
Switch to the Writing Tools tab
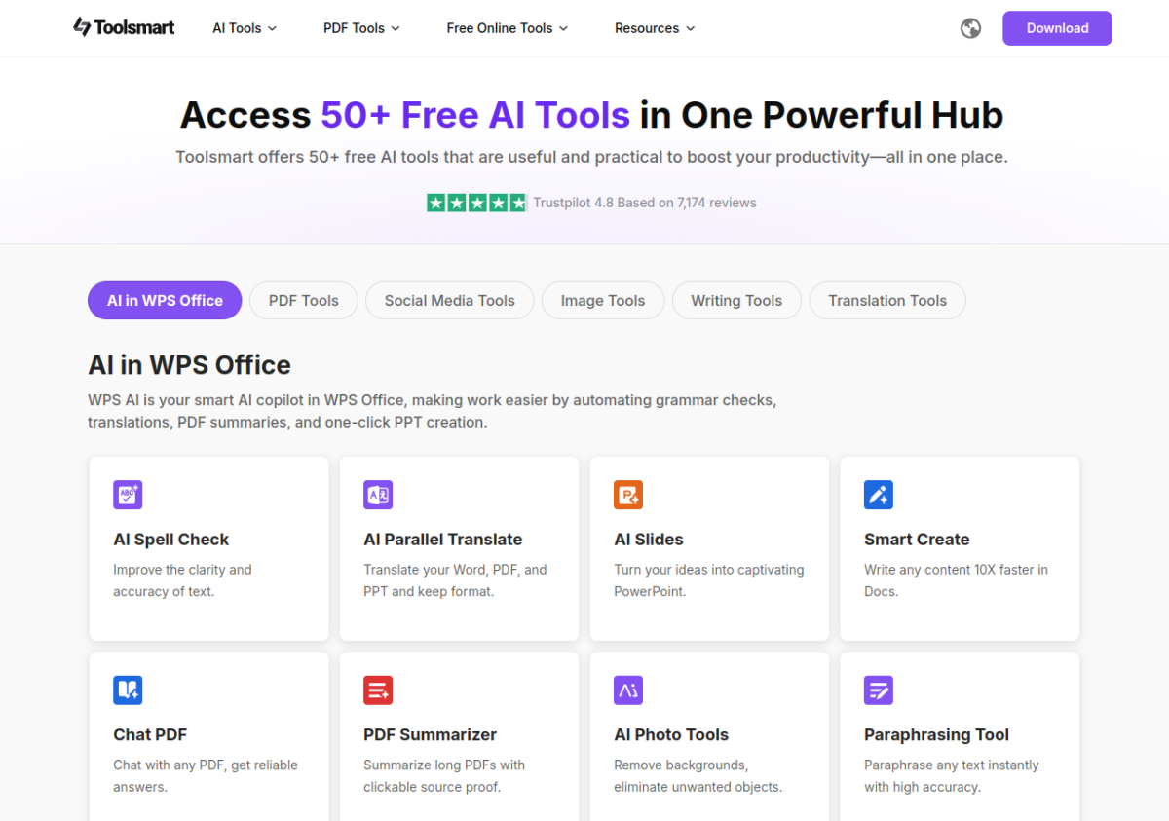[736, 301]
